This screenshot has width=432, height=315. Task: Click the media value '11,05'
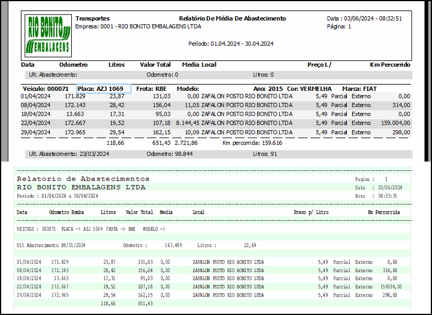[192, 105]
